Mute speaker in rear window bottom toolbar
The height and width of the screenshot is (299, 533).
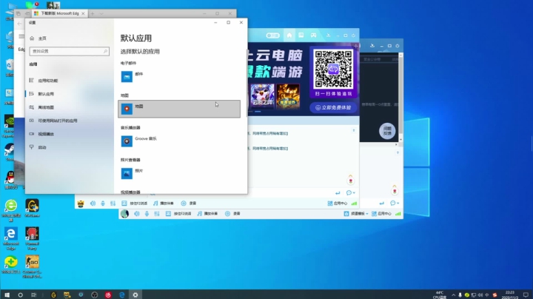pyautogui.click(x=137, y=214)
